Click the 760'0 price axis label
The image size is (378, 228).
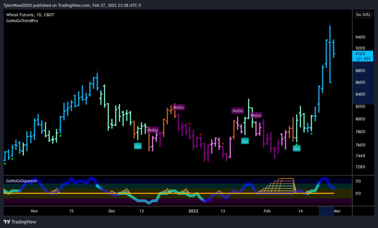(360, 145)
